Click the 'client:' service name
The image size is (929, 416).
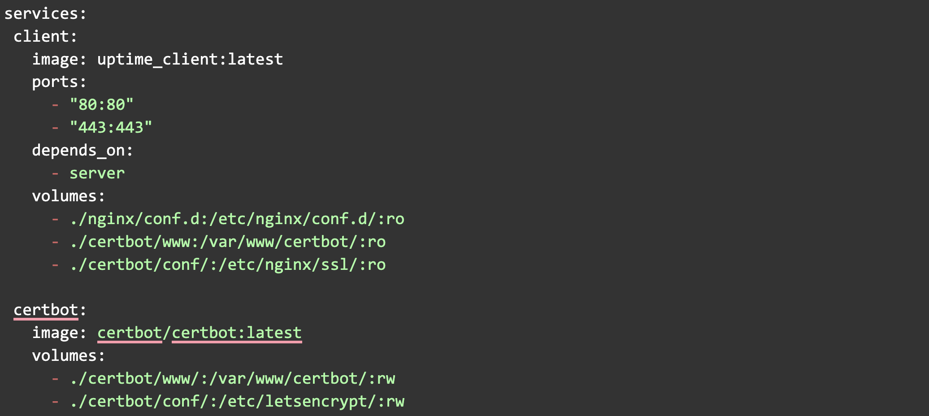click(x=45, y=37)
